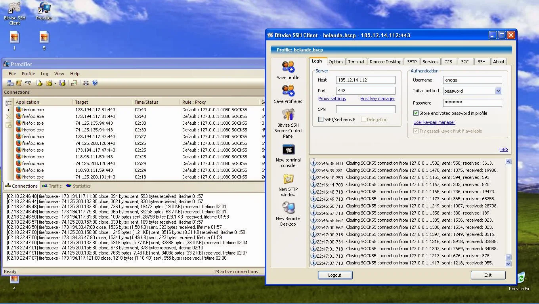This screenshot has width=539, height=304.
Task: Switch to Statistics tab in Proxifier
Action: click(x=78, y=186)
